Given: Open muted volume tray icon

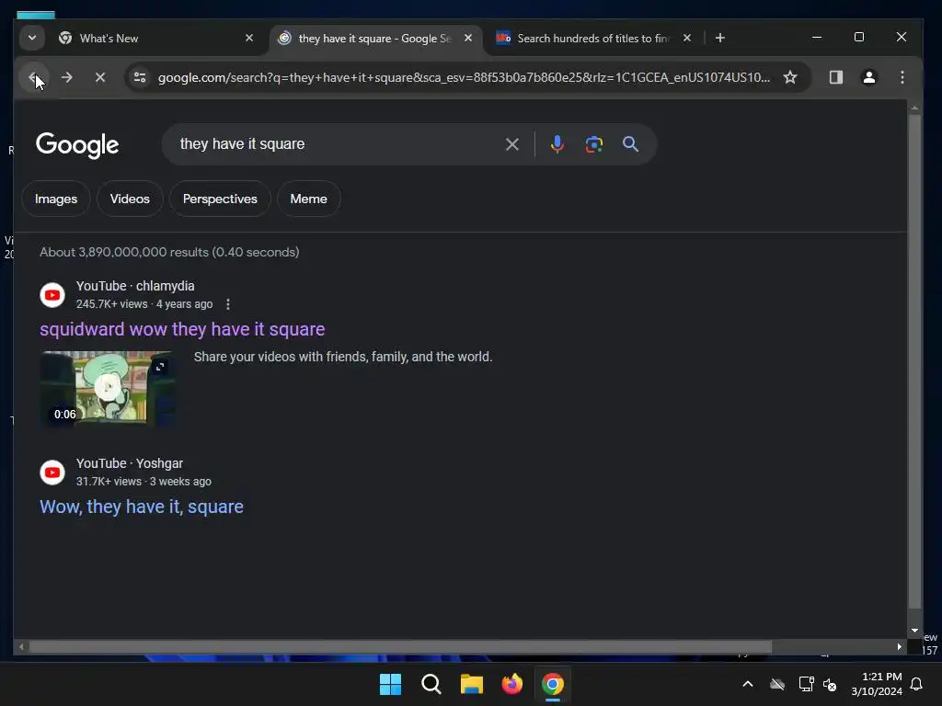Looking at the screenshot, I should [831, 684].
